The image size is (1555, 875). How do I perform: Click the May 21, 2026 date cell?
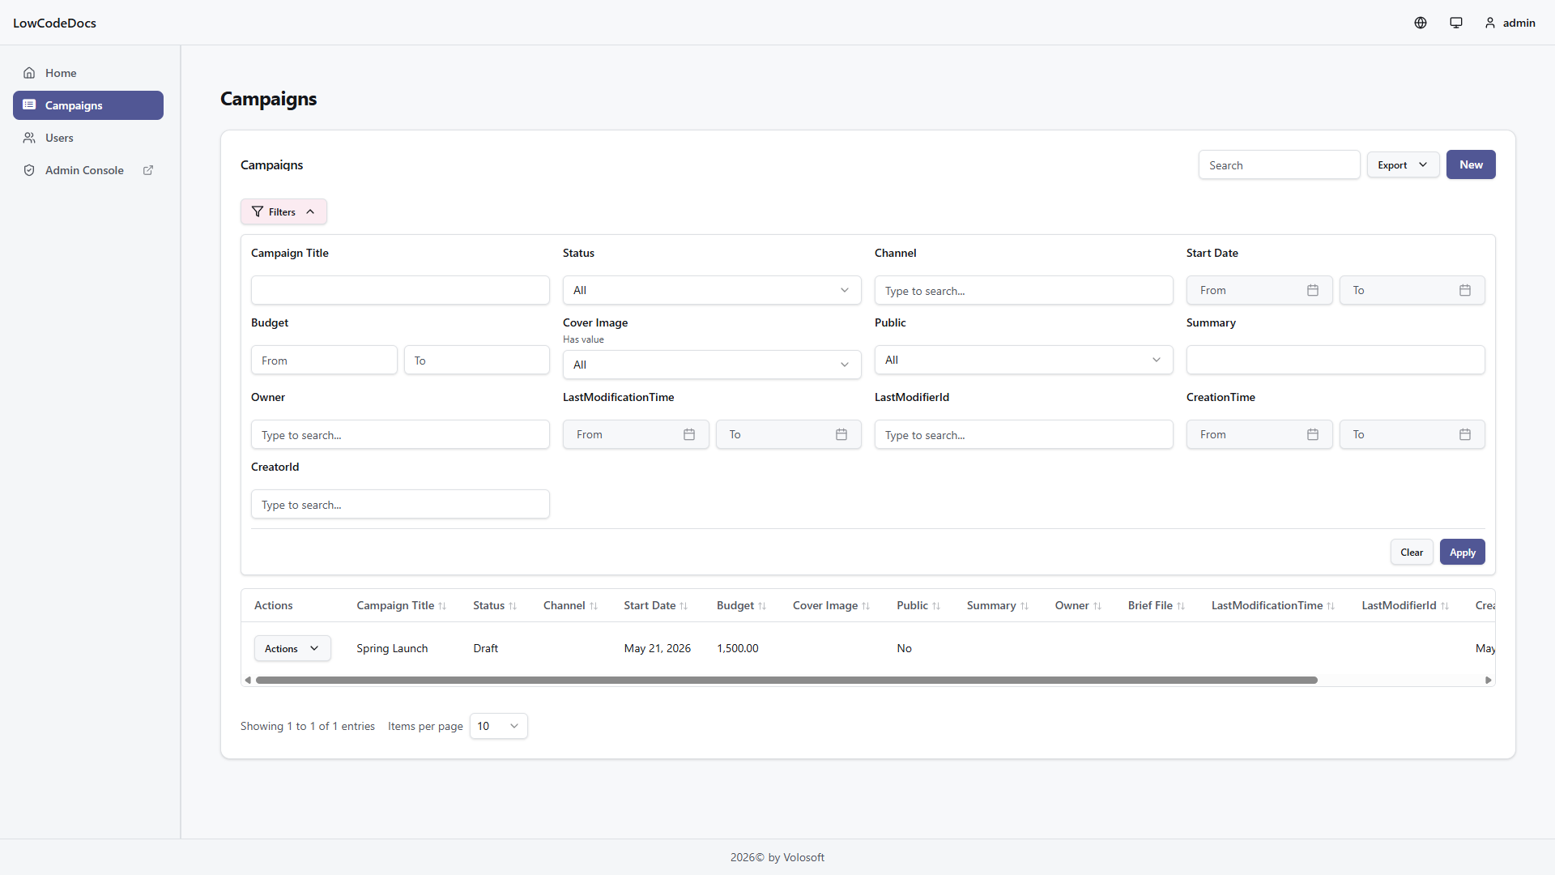pyautogui.click(x=657, y=648)
